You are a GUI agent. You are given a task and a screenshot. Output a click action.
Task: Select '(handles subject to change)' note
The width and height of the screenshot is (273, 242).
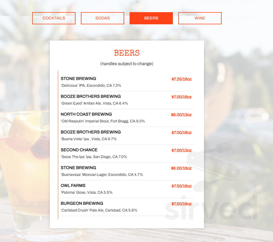pos(127,64)
